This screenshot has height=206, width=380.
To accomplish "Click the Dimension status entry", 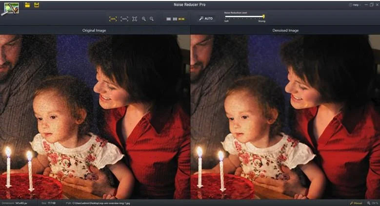I will (x=15, y=203).
